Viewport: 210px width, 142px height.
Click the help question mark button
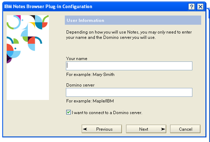click(x=192, y=6)
